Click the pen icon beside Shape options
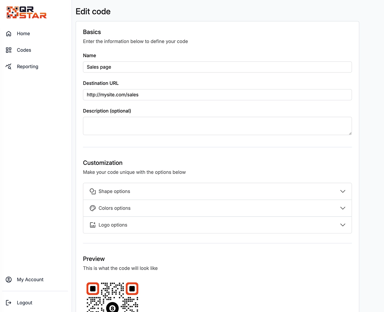The image size is (384, 312). [92, 191]
